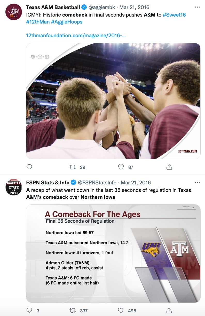Viewport: 205px width, 316px height.
Task: Like the Texas A&M Basketball tweet
Action: pos(121,167)
